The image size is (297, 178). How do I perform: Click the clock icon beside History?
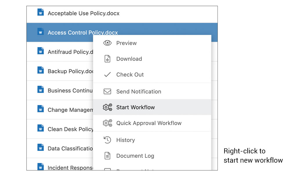pyautogui.click(x=107, y=140)
